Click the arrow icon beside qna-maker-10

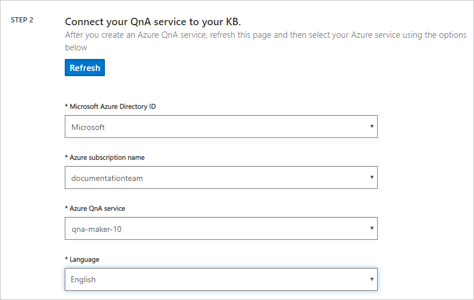point(371,229)
